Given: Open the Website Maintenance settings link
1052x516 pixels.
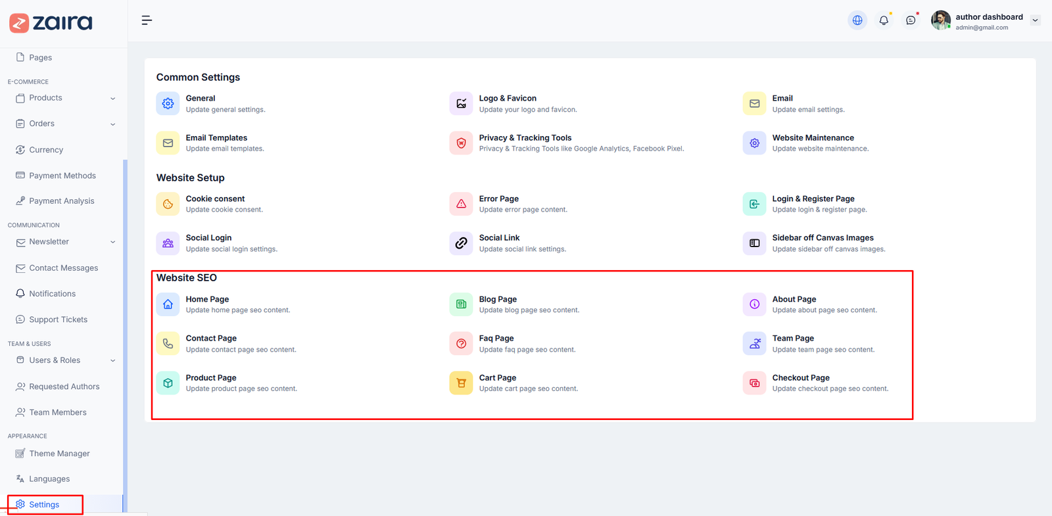Looking at the screenshot, I should 813,138.
